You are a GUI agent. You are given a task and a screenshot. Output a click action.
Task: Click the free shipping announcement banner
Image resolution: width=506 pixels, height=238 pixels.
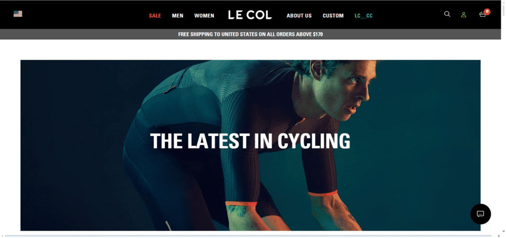tap(251, 34)
